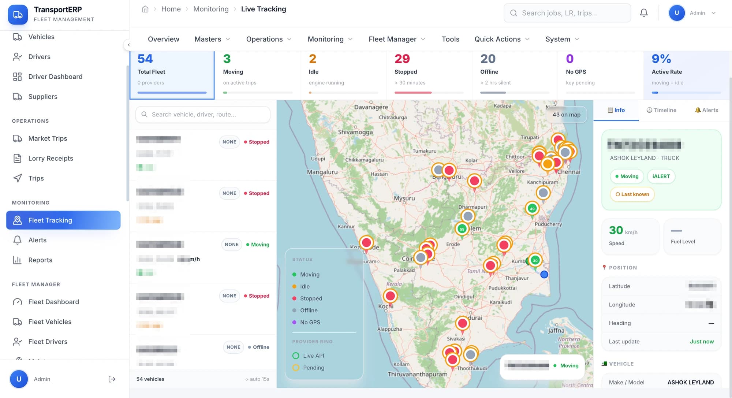Image resolution: width=732 pixels, height=398 pixels.
Task: Open Vehicles in the sidebar
Action: point(63,37)
